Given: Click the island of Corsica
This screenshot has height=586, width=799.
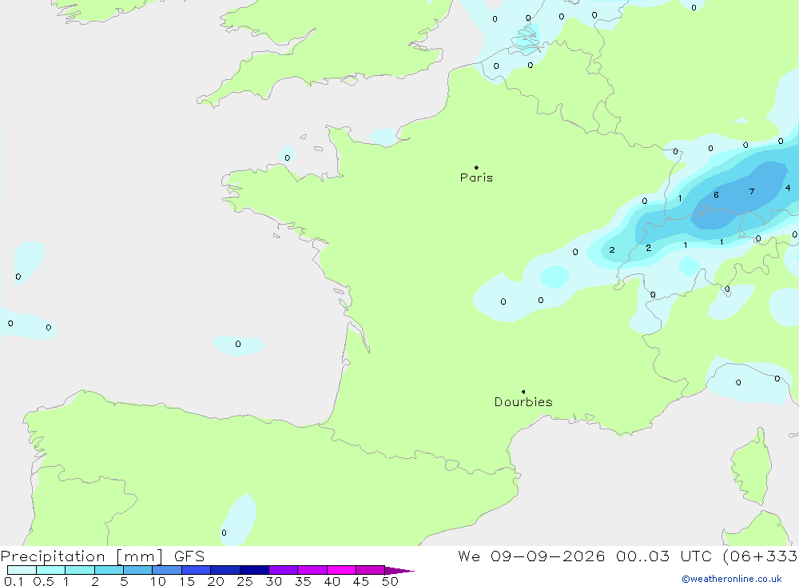Looking at the screenshot, I should point(752,468).
